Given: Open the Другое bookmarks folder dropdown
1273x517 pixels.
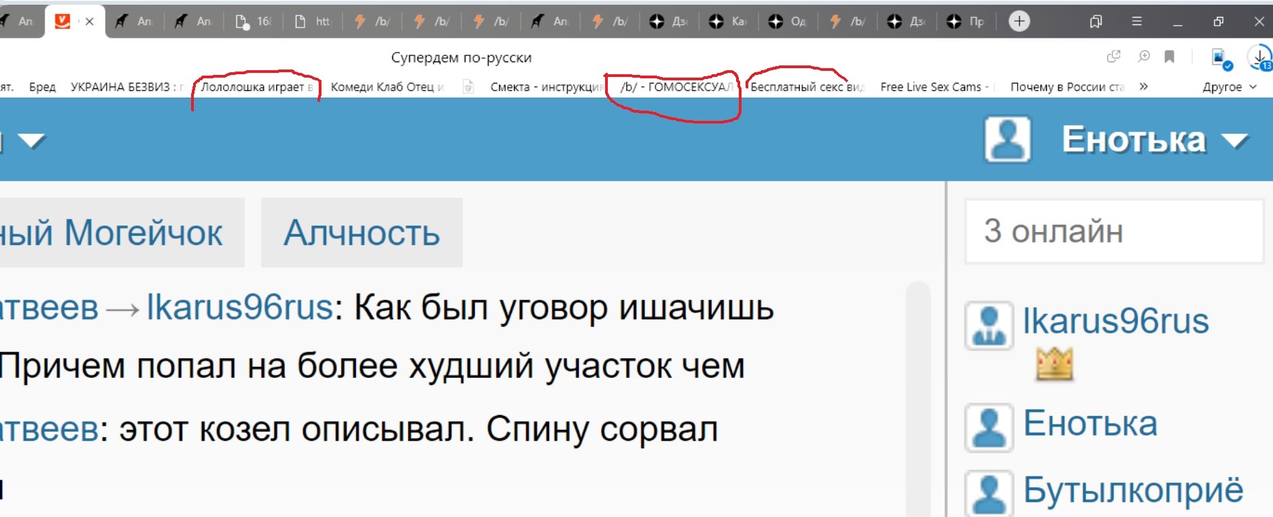Looking at the screenshot, I should click(1229, 87).
